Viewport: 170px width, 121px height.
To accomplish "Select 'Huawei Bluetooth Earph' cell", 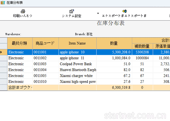I will coord(78,70).
